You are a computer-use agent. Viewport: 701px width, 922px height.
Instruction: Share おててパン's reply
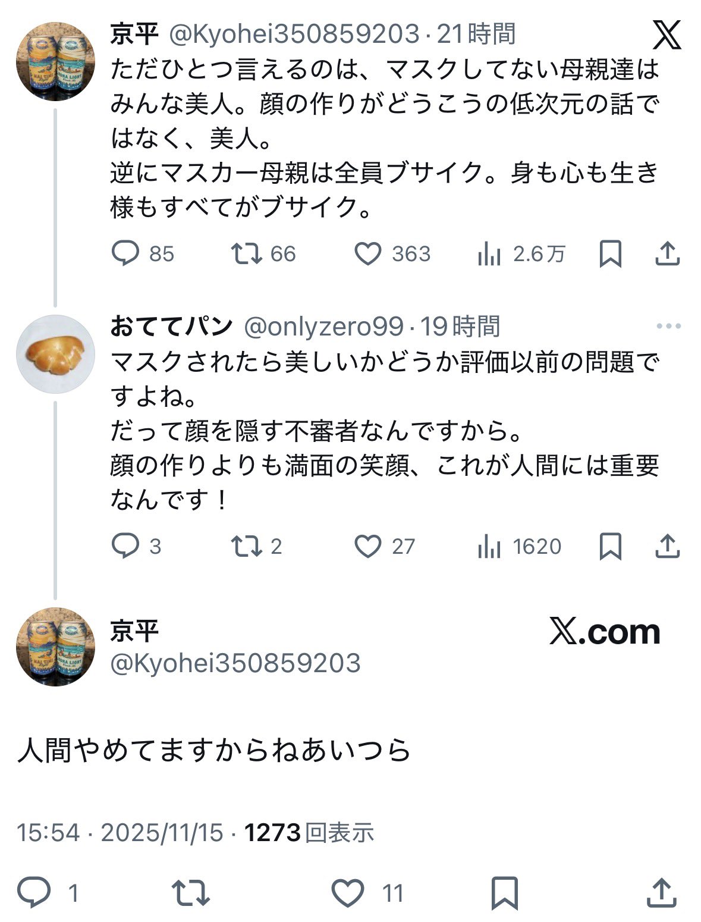pyautogui.click(x=667, y=546)
